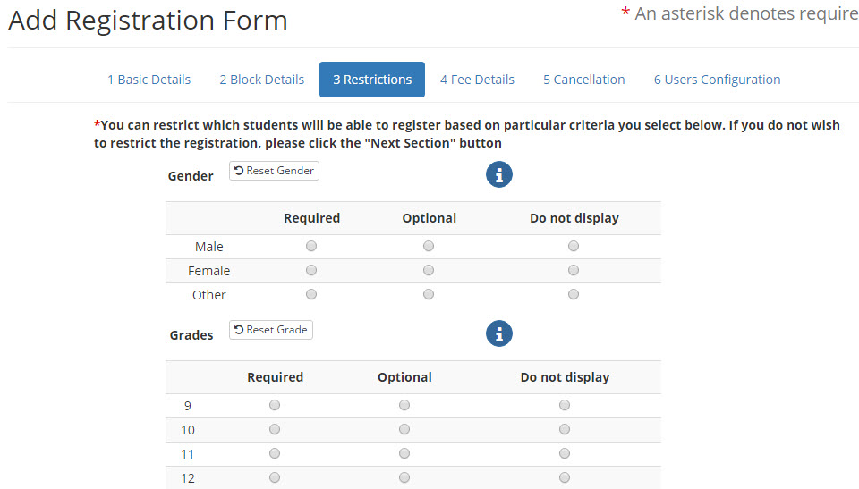Select the active 3 Restrictions tab
The image size is (859, 489).
pos(372,80)
